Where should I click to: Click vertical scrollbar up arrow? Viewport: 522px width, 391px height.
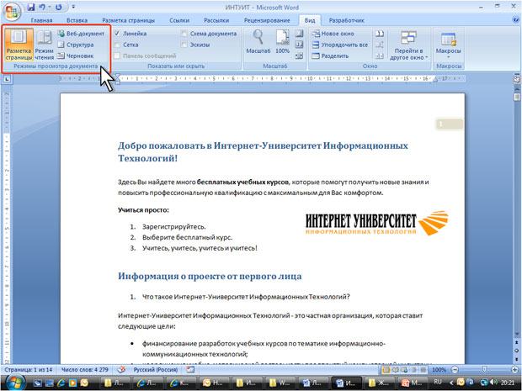point(517,89)
